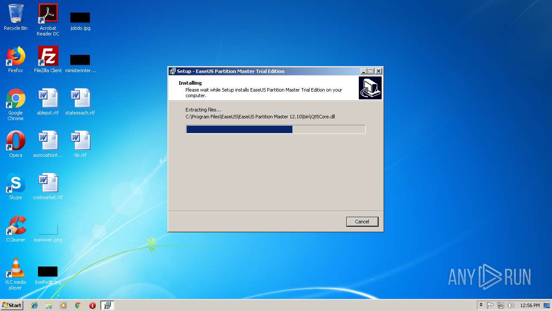Open the FileZilla Client shortcut

pyautogui.click(x=48, y=60)
